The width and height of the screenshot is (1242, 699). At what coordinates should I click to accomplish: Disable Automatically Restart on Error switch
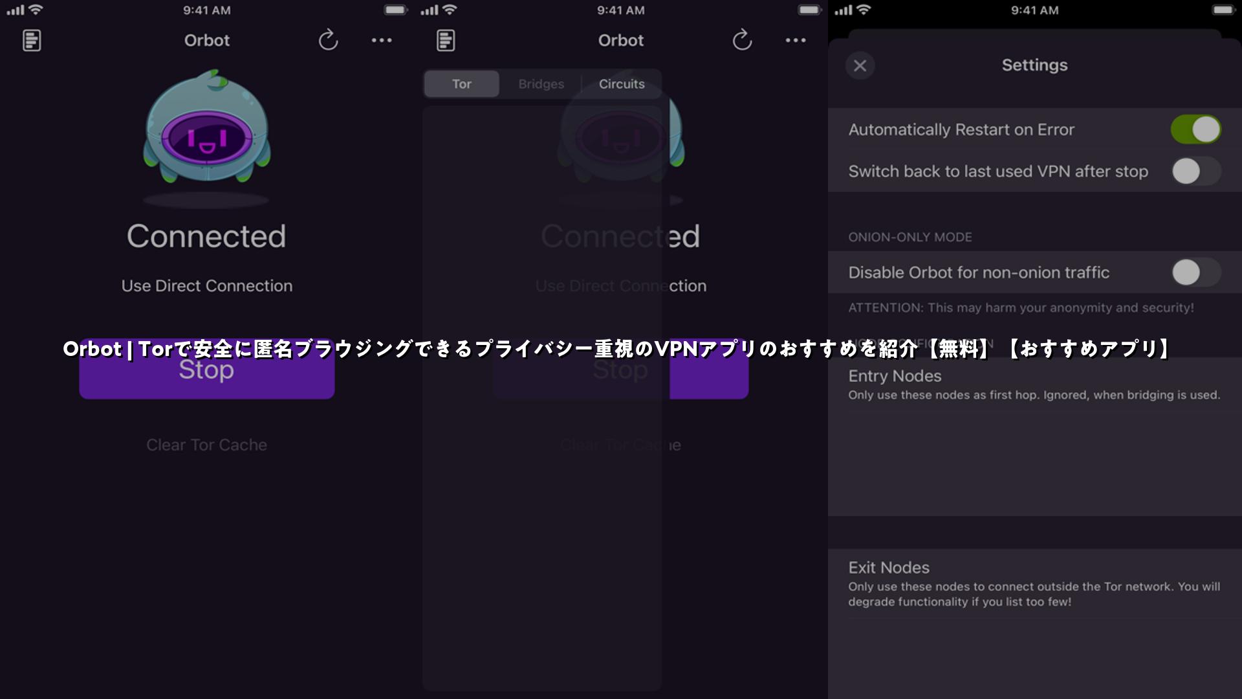1195,129
